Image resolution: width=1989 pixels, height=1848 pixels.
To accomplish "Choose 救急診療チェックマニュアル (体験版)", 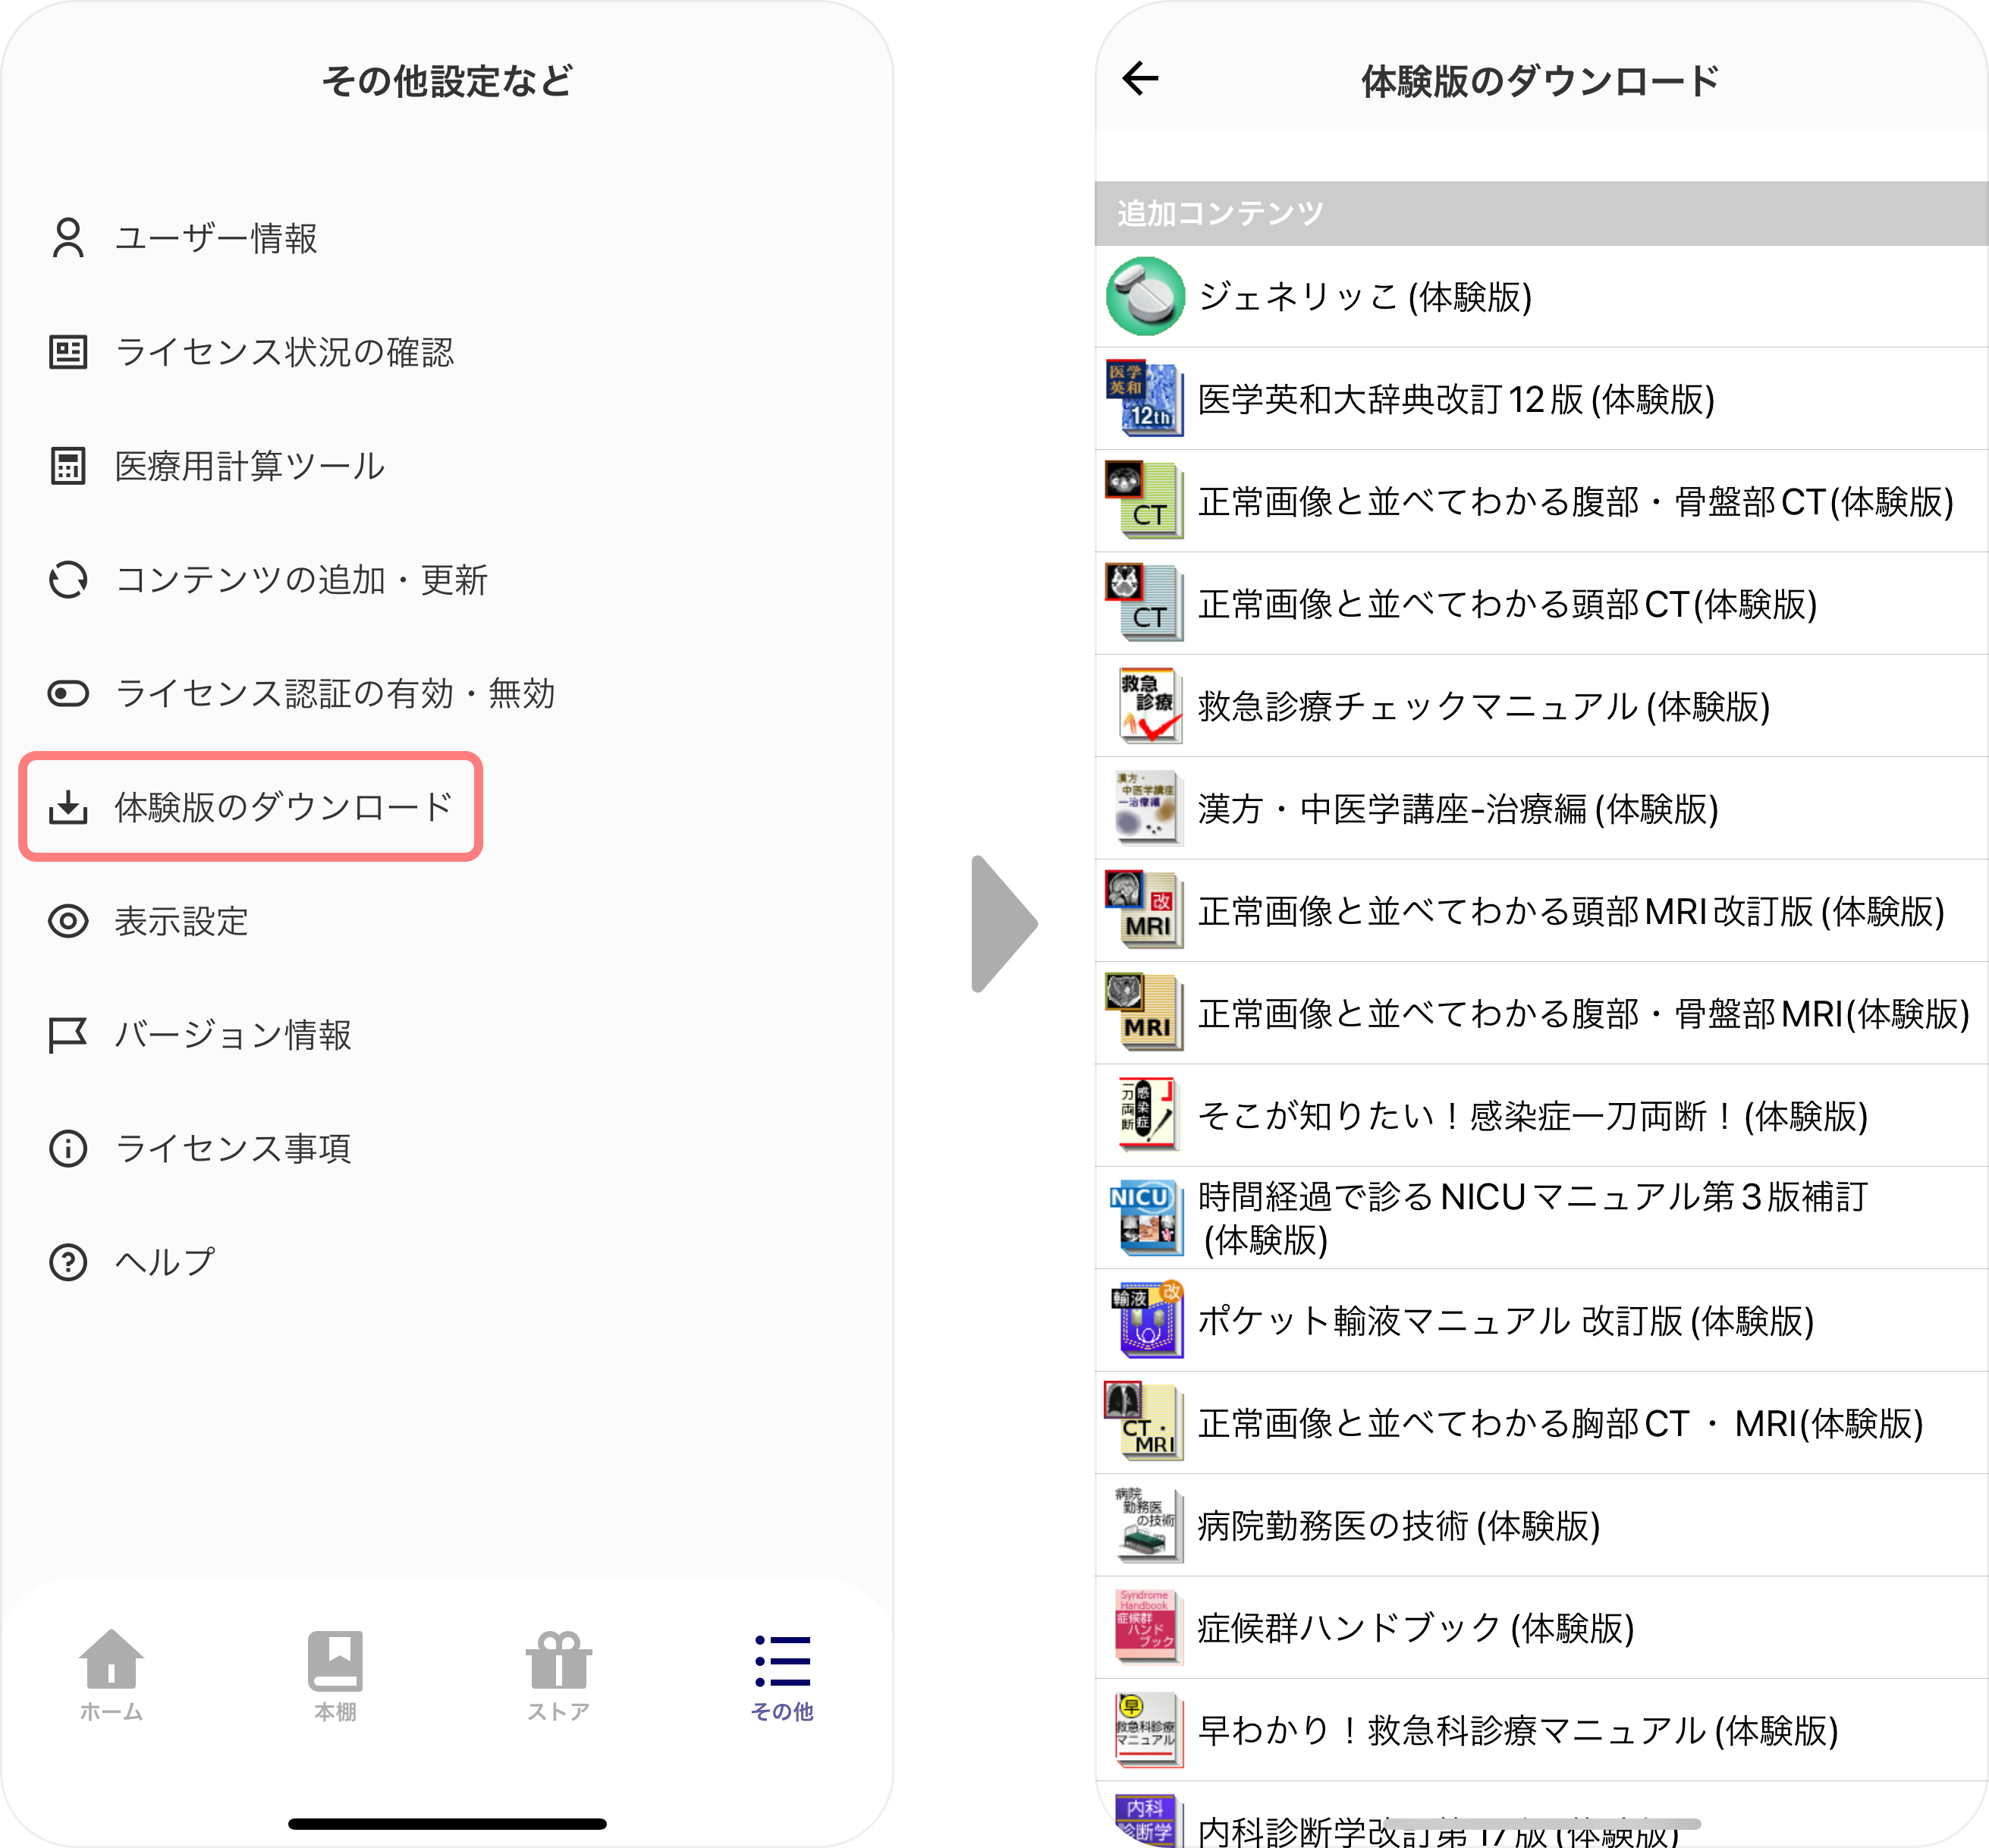I will tap(1483, 707).
